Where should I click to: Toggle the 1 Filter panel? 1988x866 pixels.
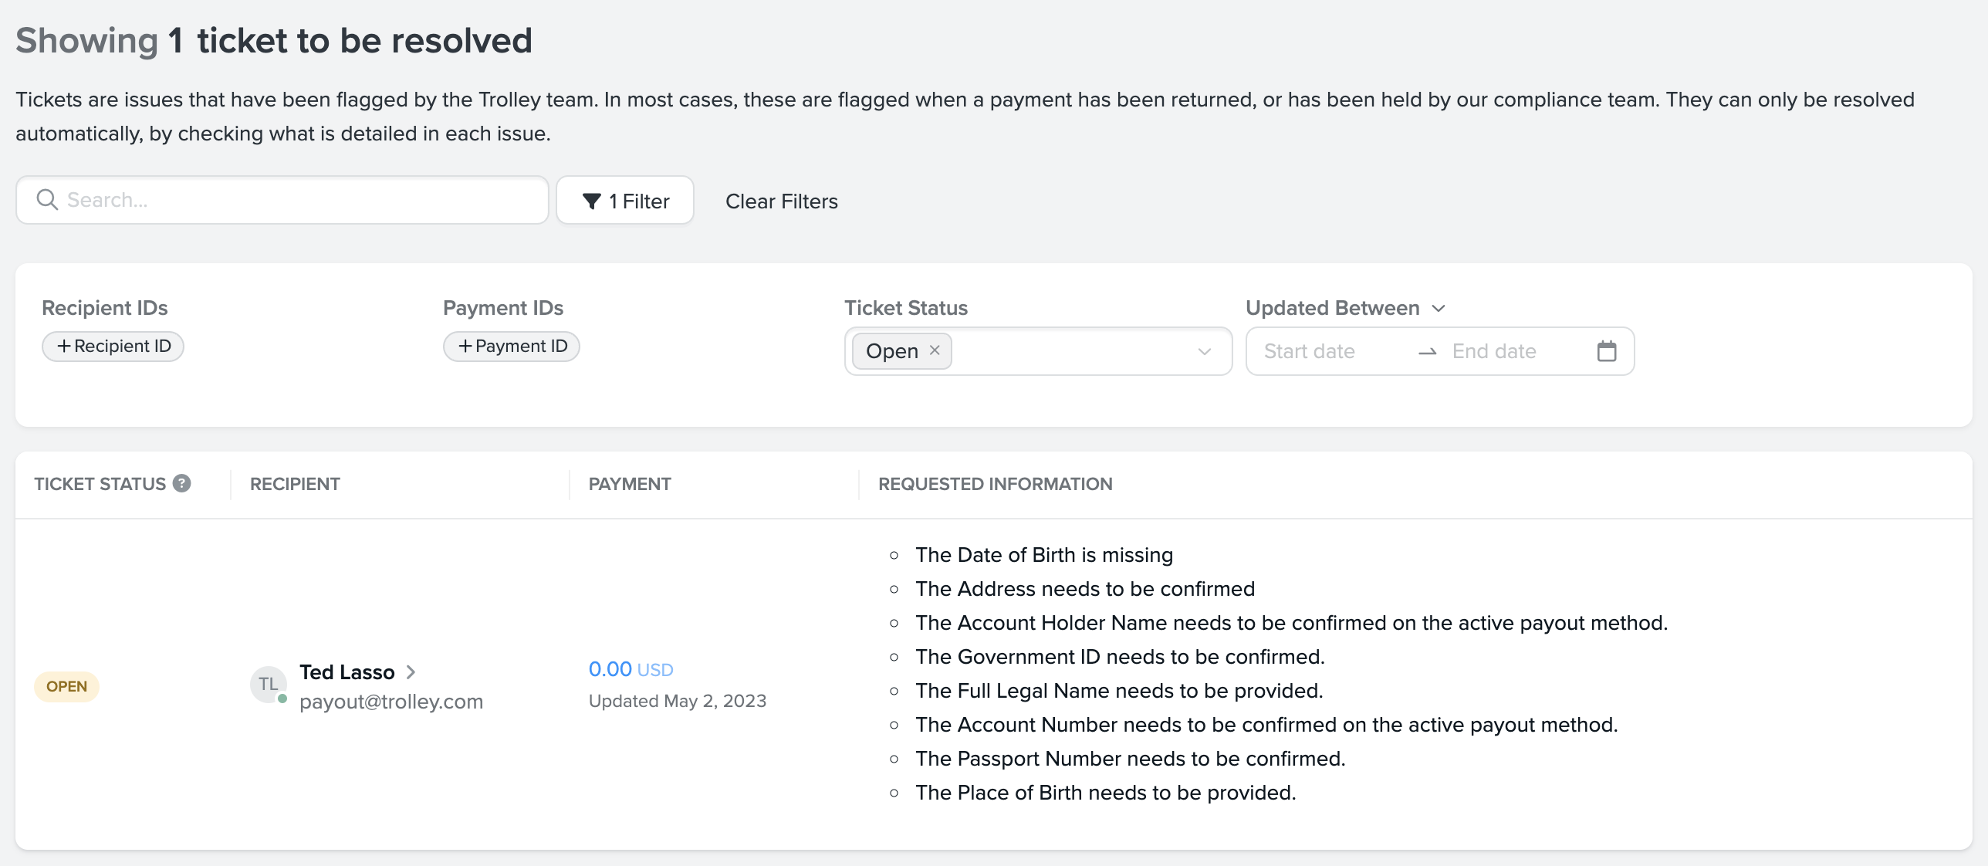coord(625,201)
